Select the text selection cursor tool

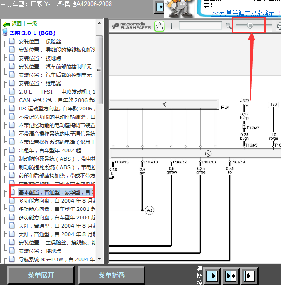(x=171, y=26)
